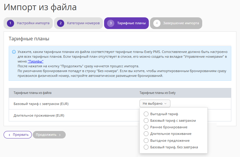Choose Выгодное предложение radio option
This screenshot has height=157, width=240.
[x=146, y=141]
